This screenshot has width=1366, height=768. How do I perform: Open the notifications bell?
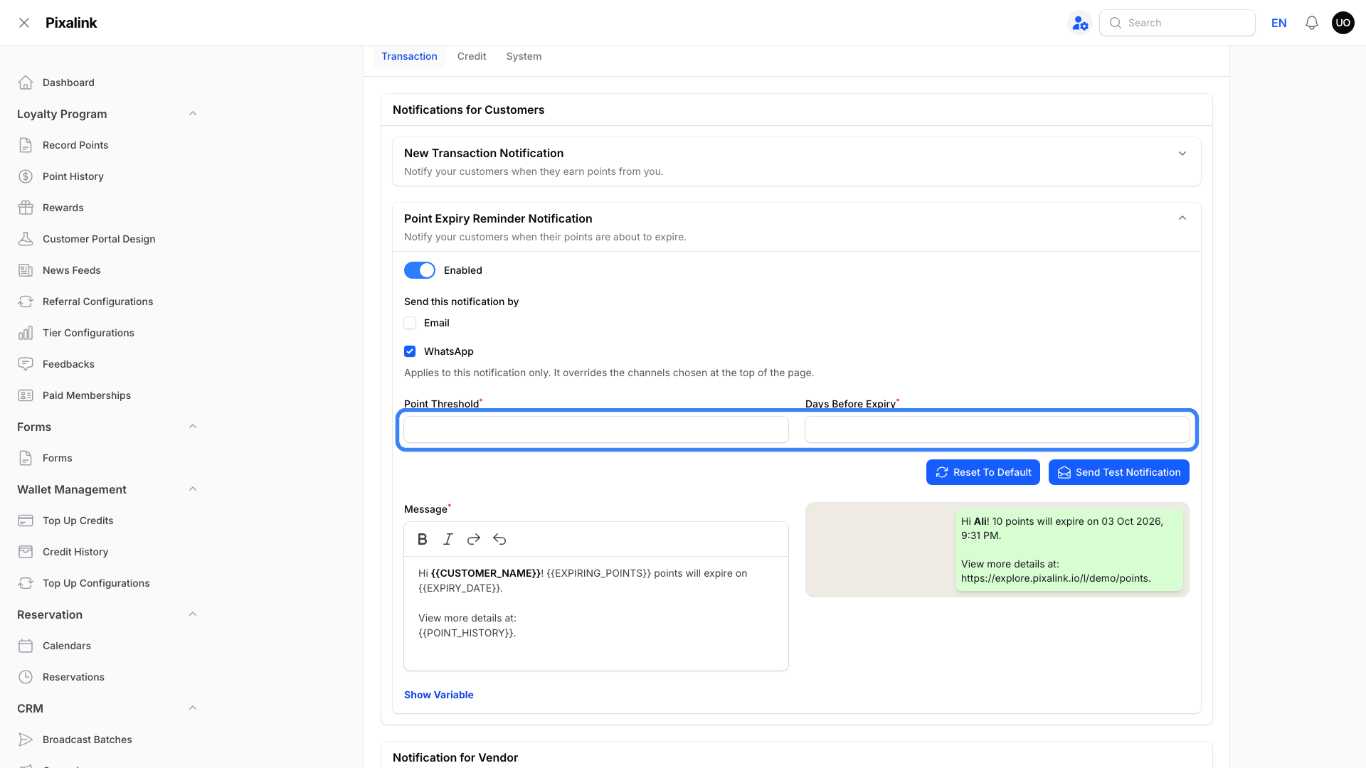coord(1312,23)
